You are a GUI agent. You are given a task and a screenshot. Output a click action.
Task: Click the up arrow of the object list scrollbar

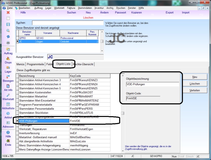click(123, 76)
